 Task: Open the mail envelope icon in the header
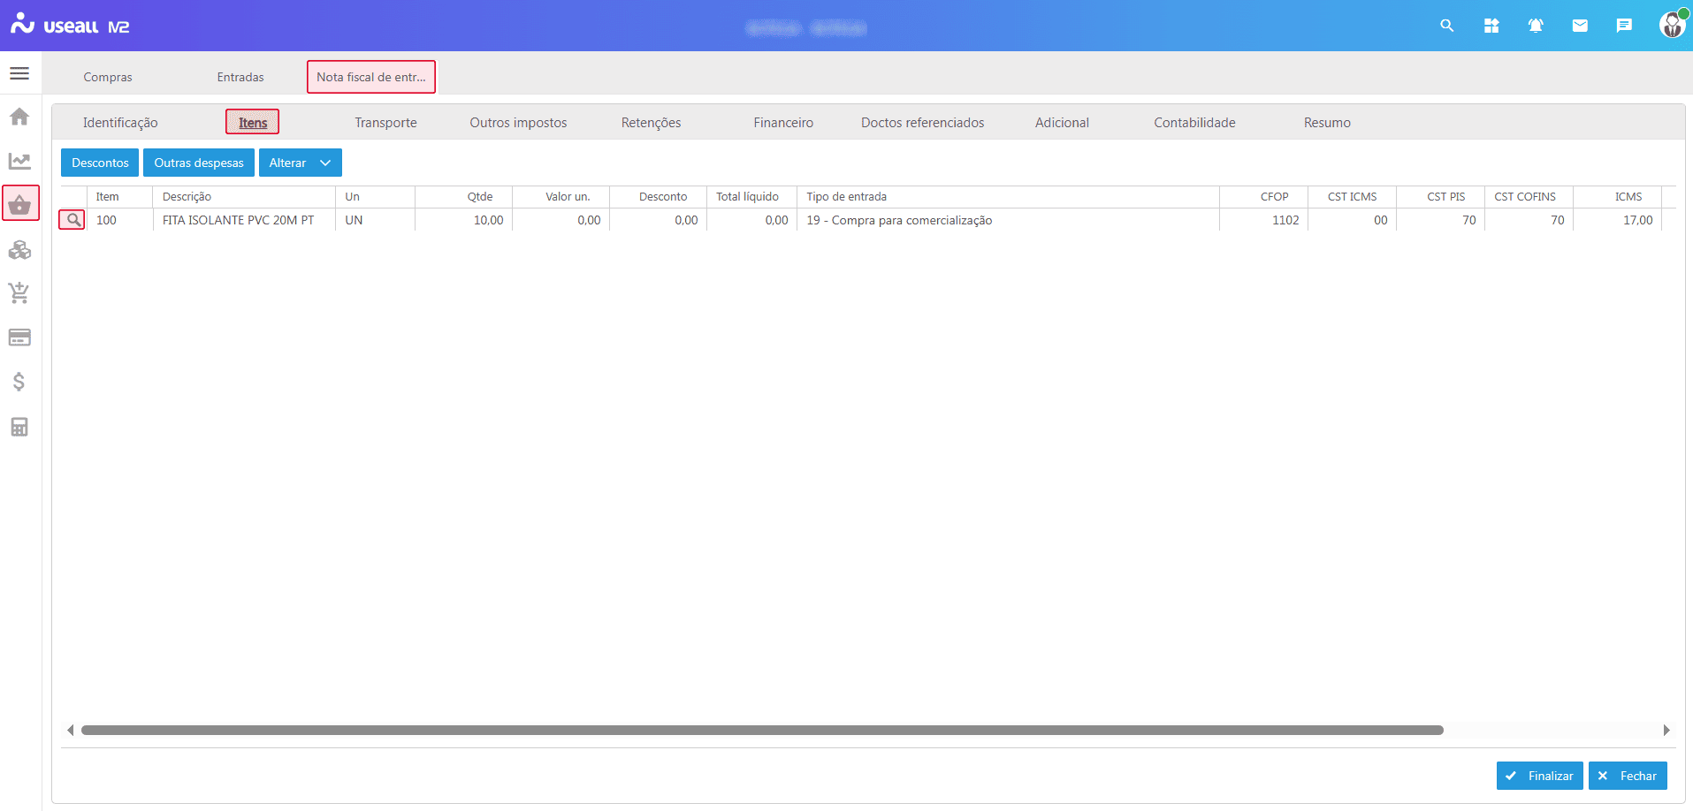pyautogui.click(x=1580, y=26)
